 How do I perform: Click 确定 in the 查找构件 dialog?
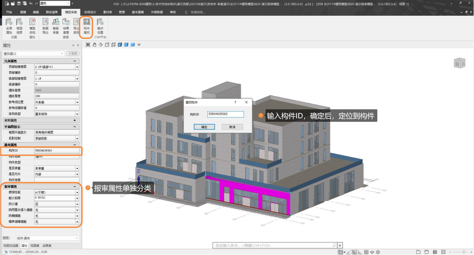pyautogui.click(x=204, y=127)
